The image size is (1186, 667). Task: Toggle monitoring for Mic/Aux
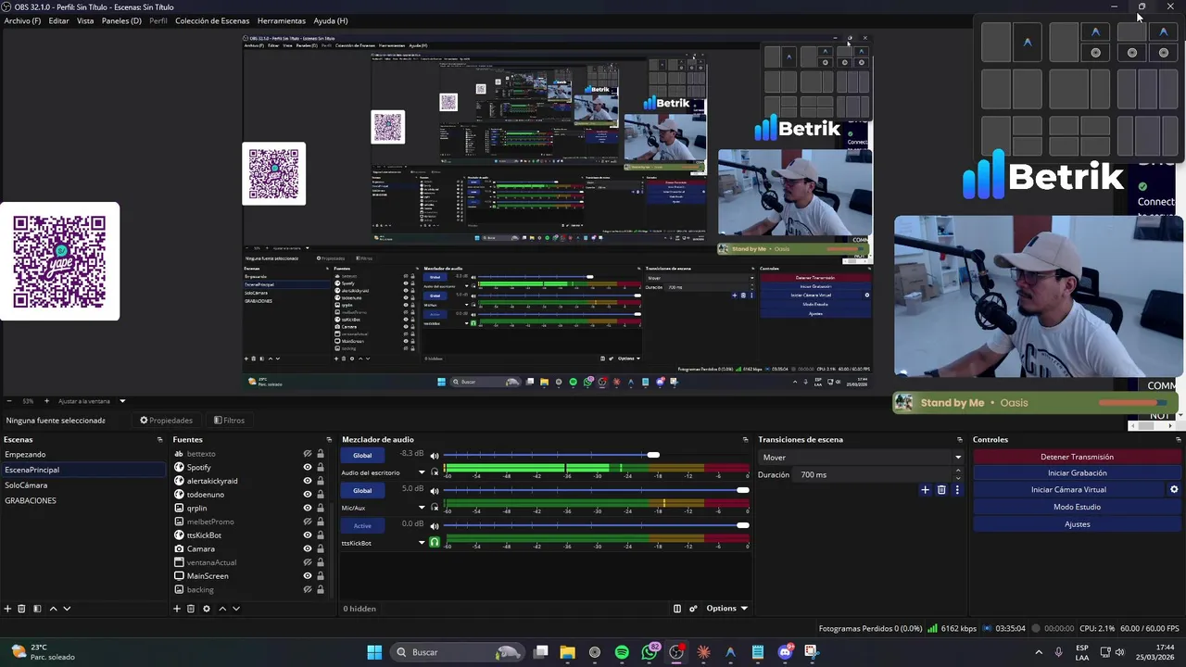click(434, 508)
